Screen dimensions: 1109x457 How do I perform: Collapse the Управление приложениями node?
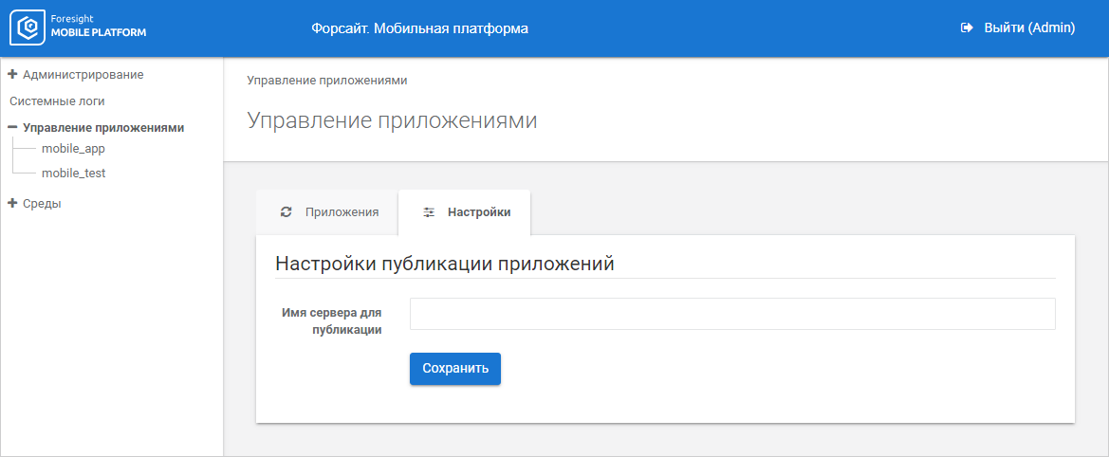click(13, 127)
